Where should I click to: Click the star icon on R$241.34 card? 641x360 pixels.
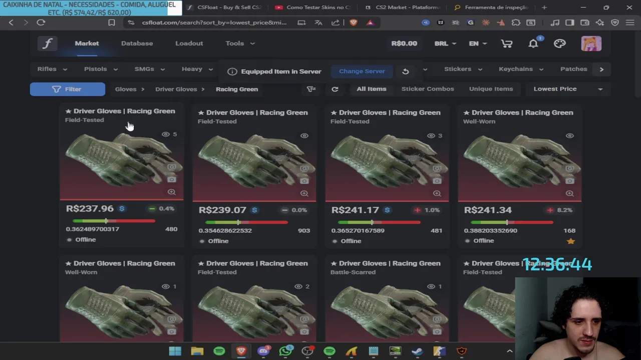(x=570, y=241)
